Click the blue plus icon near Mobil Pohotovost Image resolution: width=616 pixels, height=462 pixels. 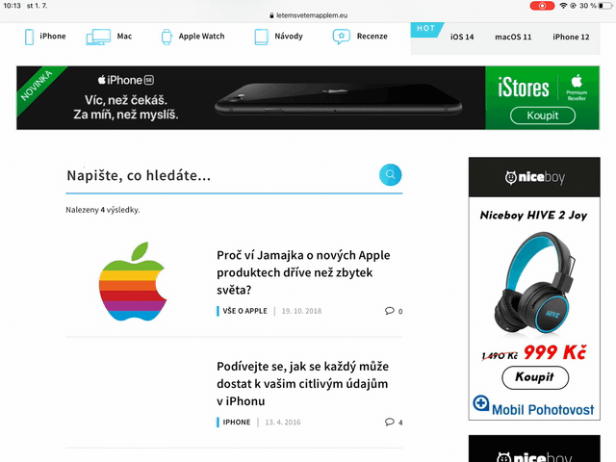tap(481, 403)
